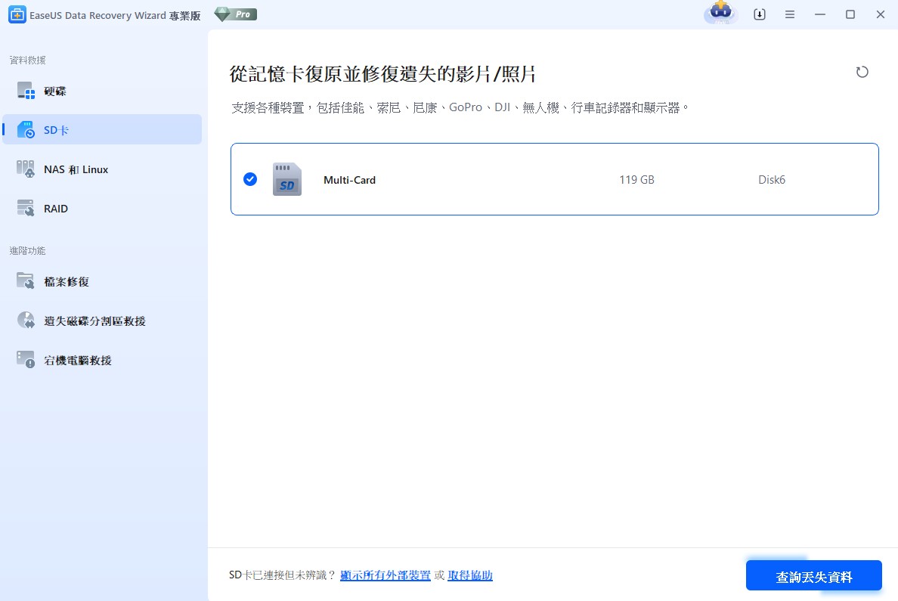Click the crashed PC rescue icon
The height and width of the screenshot is (601, 898).
tap(26, 359)
